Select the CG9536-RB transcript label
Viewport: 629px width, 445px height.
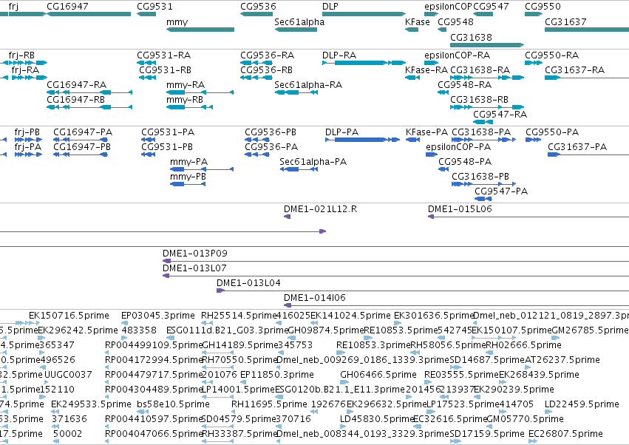pyautogui.click(x=266, y=69)
